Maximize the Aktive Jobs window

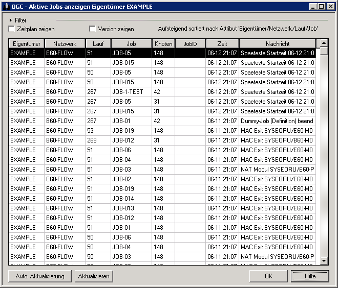click(321, 6)
